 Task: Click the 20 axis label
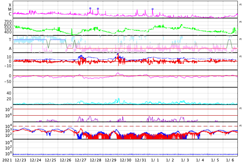coord(9,99)
